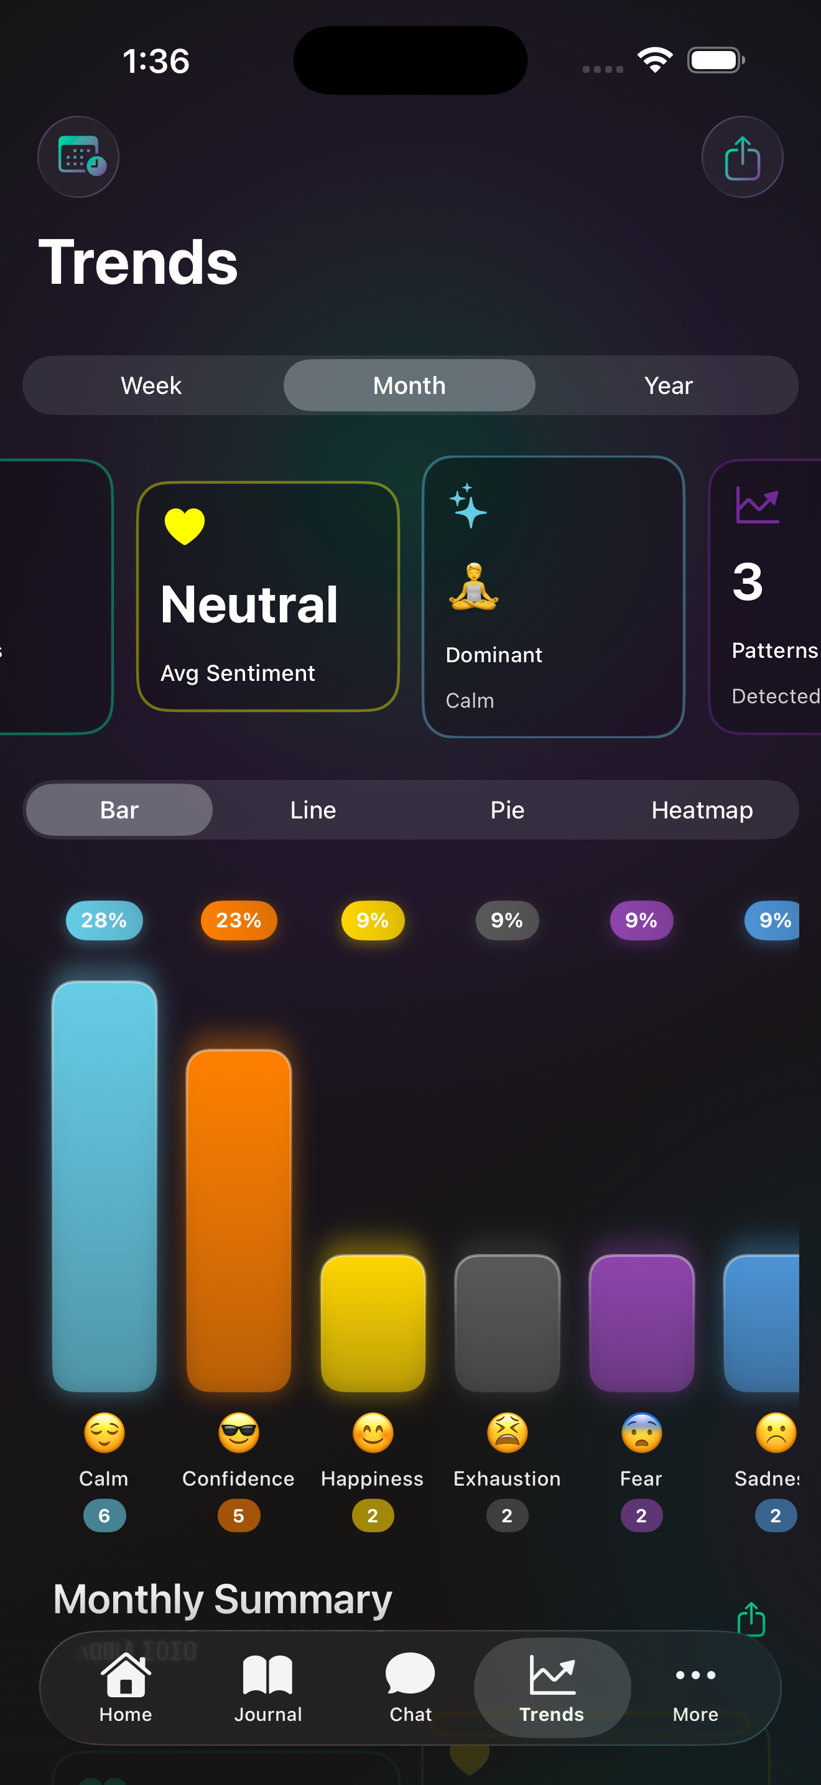Tap the orange Confidence bar
Viewport: 821px width, 1785px height.
coord(239,1220)
